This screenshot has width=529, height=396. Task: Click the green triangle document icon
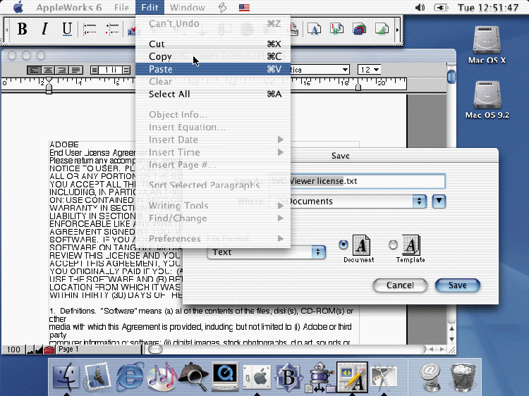click(x=382, y=29)
